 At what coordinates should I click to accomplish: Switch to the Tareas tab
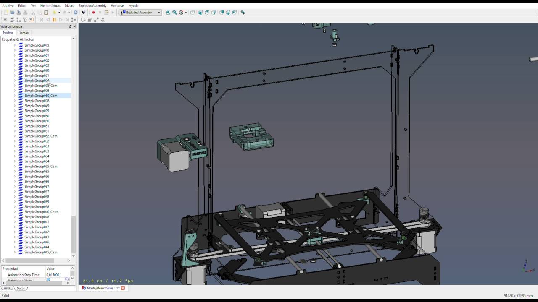(x=24, y=33)
